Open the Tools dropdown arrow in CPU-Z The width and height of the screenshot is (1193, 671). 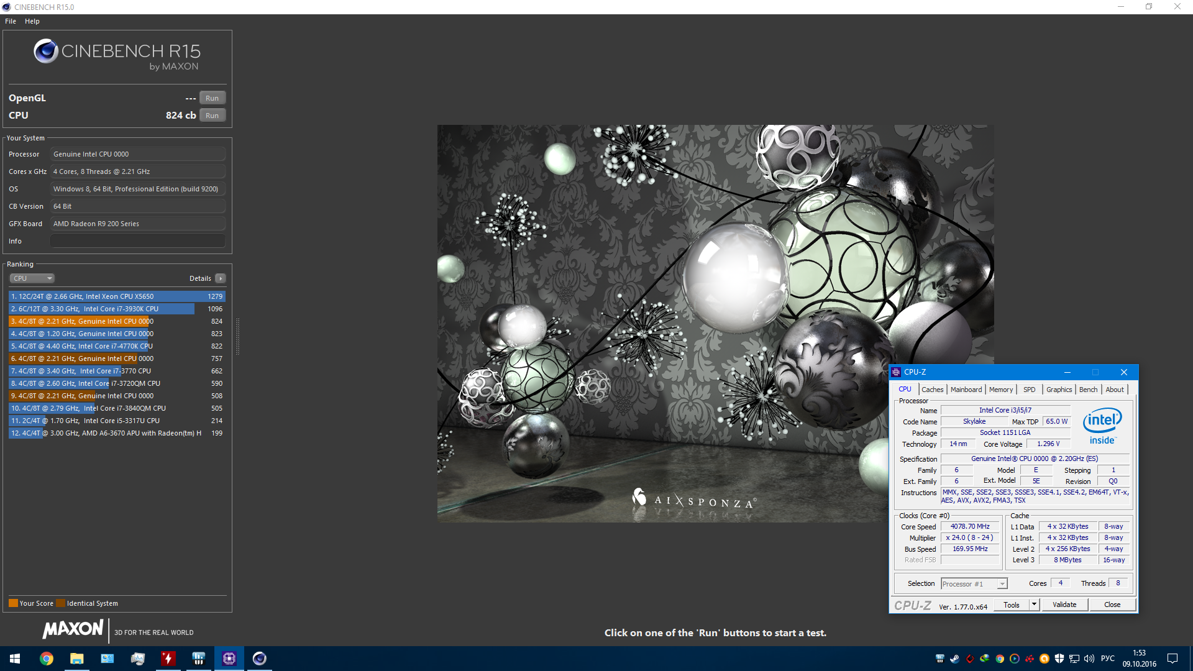point(1034,605)
